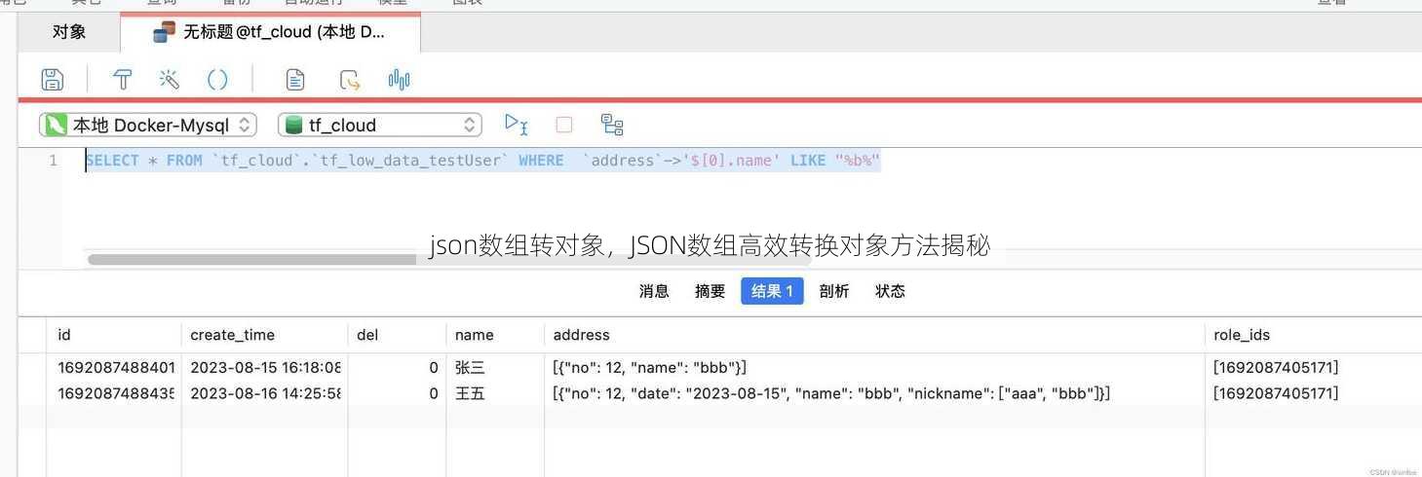Open the 剖析 tab
The width and height of the screenshot is (1422, 477).
(x=834, y=291)
